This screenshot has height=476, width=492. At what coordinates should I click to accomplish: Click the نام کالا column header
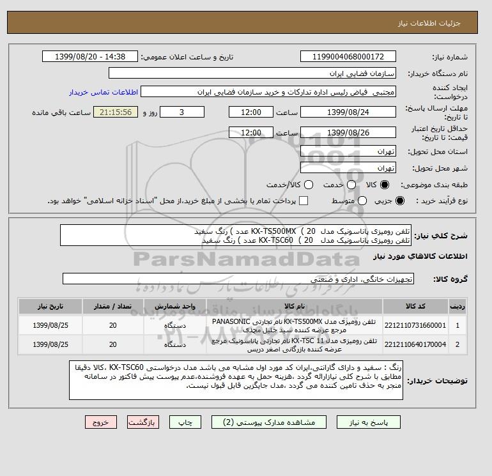point(295,306)
